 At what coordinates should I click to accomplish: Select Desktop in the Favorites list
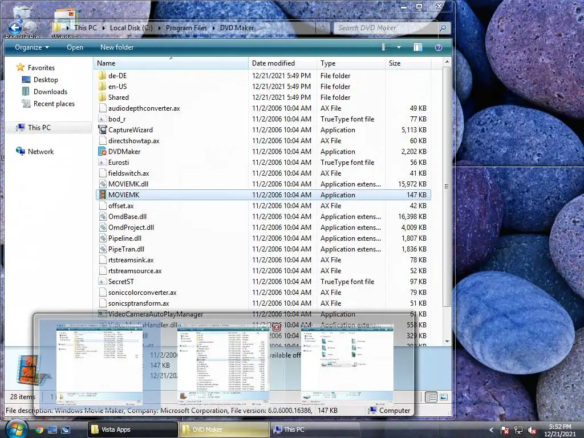pos(46,80)
